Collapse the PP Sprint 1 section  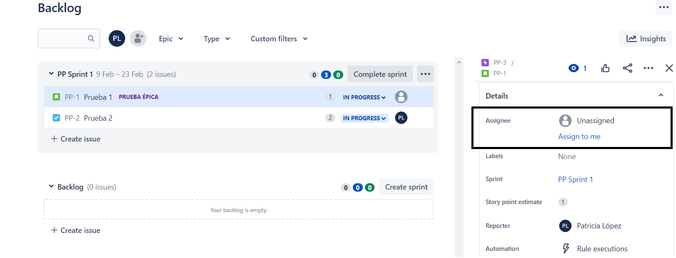tap(51, 74)
